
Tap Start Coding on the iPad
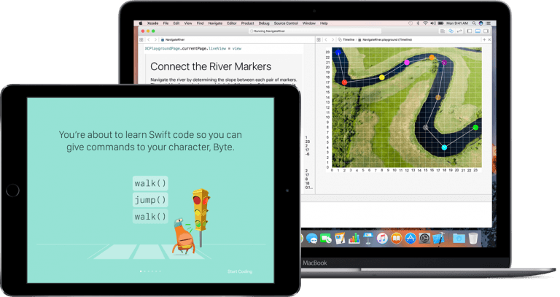point(240,271)
